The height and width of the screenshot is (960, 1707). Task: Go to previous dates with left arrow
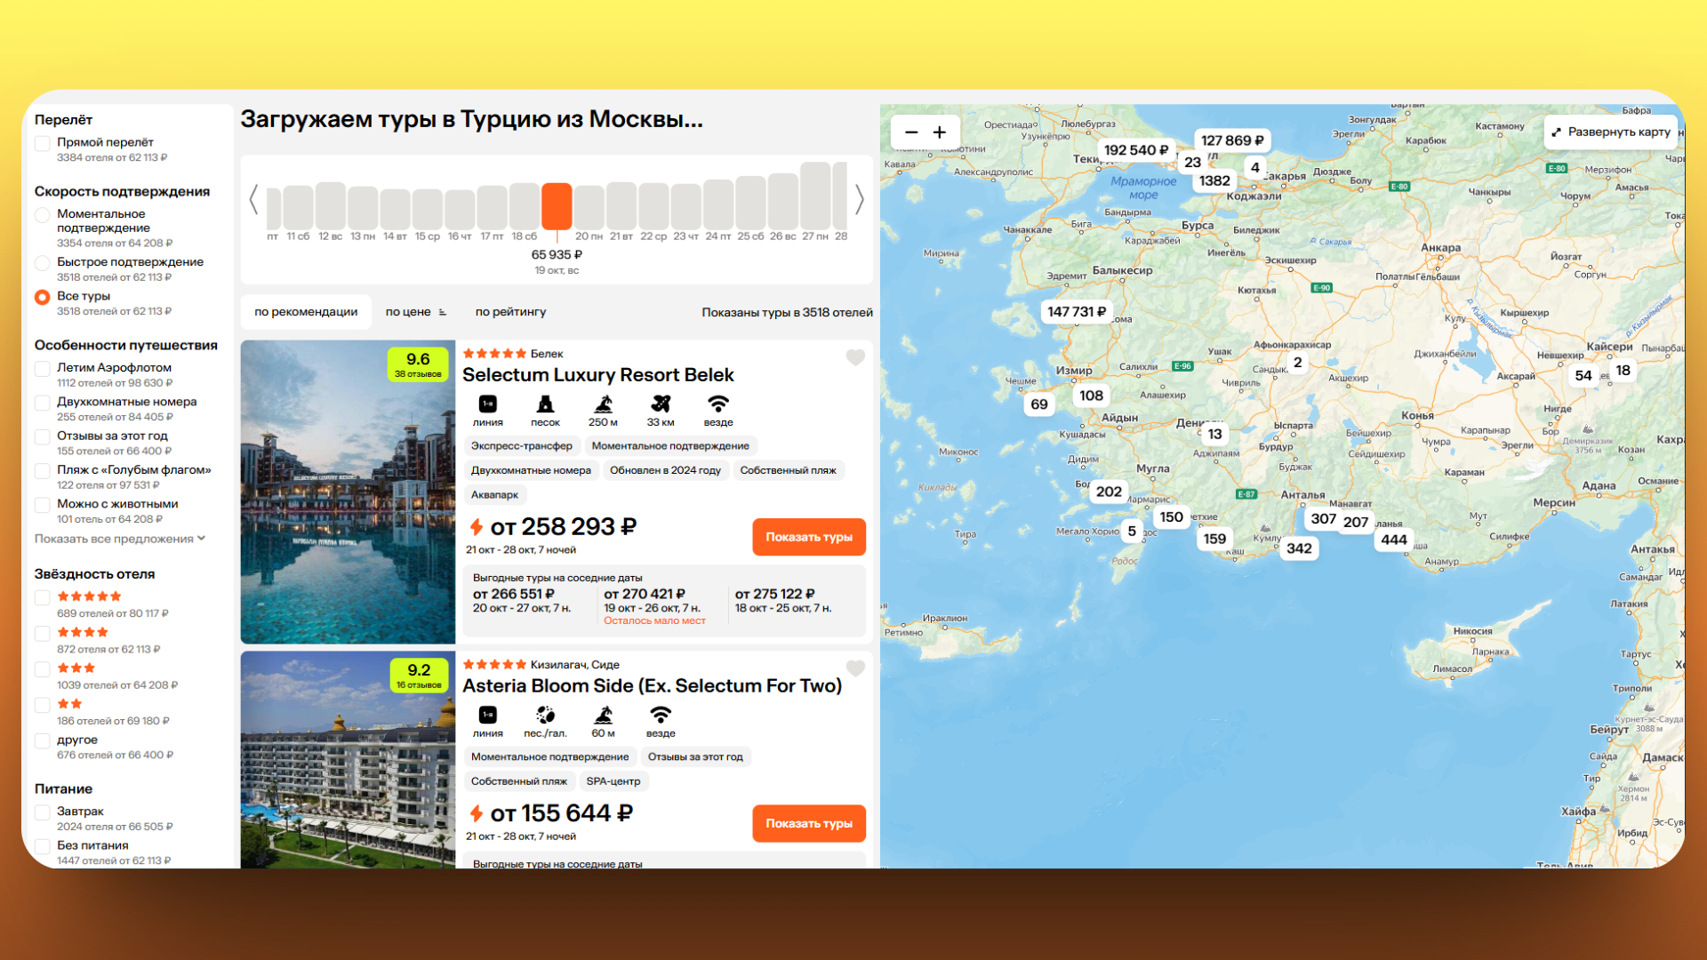253,199
